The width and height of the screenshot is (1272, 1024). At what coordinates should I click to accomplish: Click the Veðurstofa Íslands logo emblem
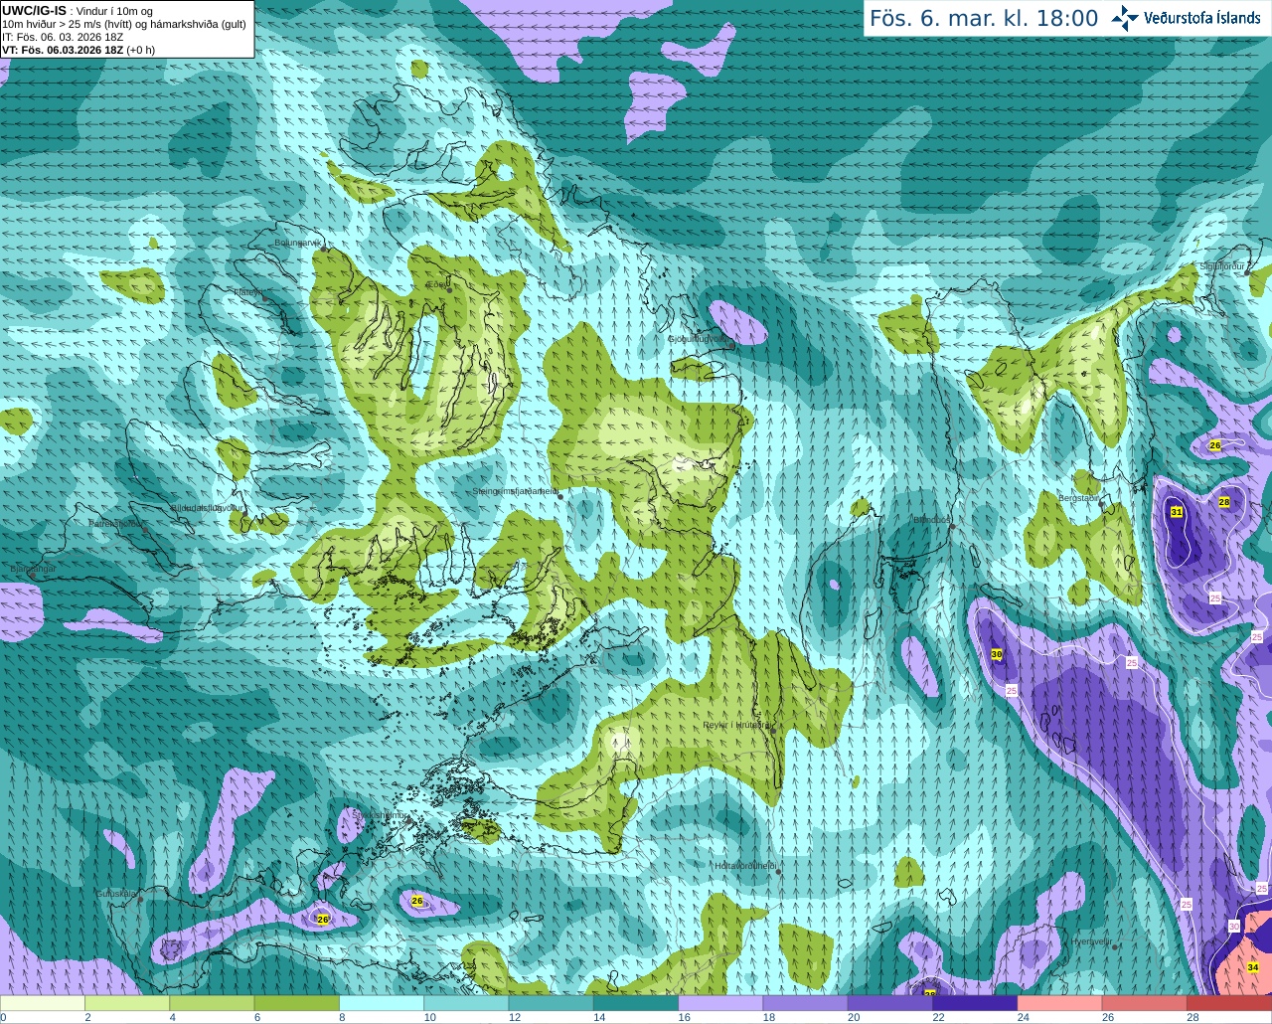pyautogui.click(x=1125, y=18)
